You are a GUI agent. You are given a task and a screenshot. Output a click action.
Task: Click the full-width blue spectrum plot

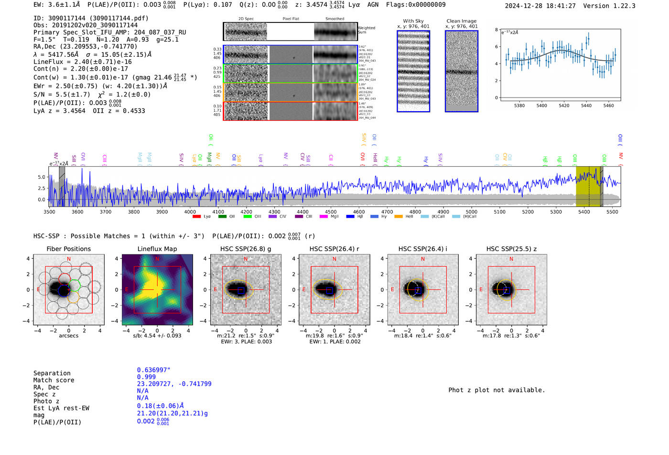point(335,187)
